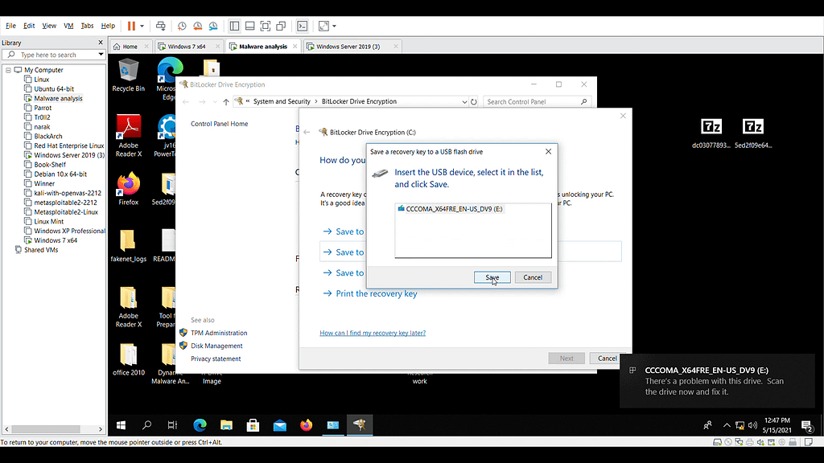The width and height of the screenshot is (824, 463).
Task: Open the View menu
Action: pyautogui.click(x=49, y=25)
